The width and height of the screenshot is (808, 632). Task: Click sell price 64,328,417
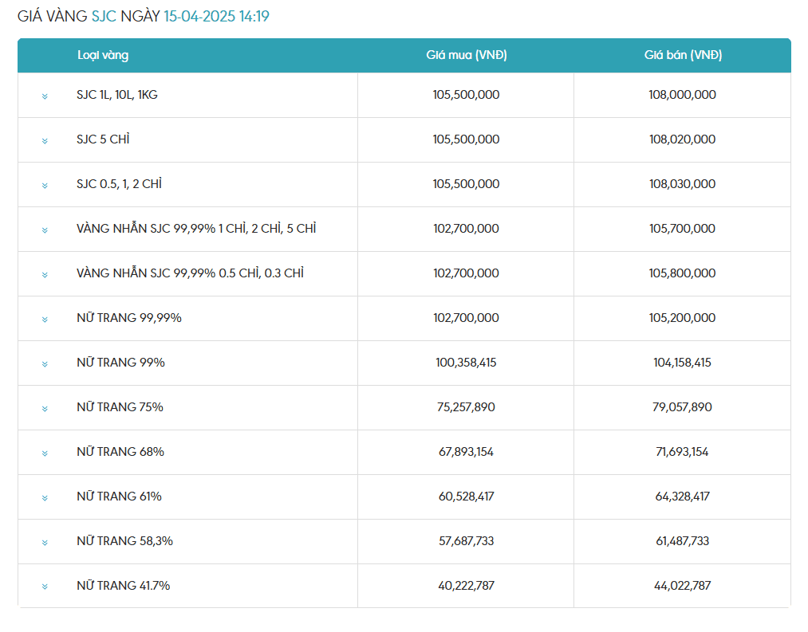click(x=682, y=496)
